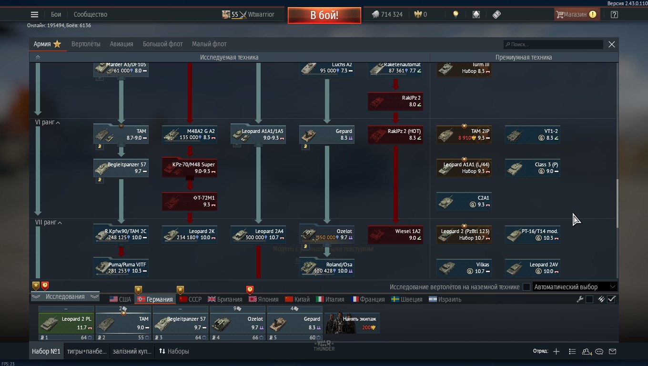Switch to the Авиация tab

(121, 44)
